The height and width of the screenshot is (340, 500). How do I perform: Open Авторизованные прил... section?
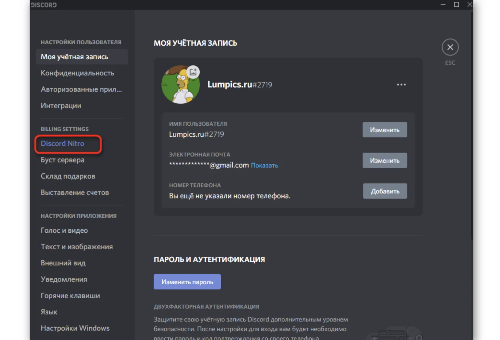click(x=82, y=89)
